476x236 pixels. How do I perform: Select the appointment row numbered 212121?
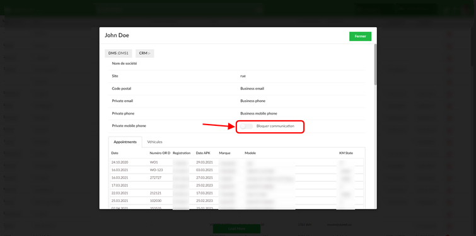point(237,193)
